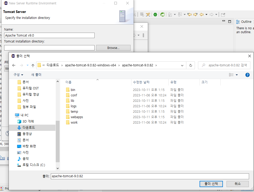
Task: Open help with the blue question mark icon
Action: point(247,75)
